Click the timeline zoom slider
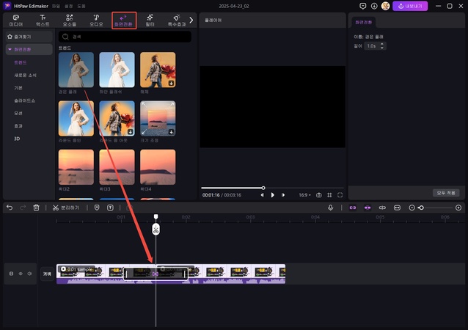468x330 pixels. coord(436,208)
